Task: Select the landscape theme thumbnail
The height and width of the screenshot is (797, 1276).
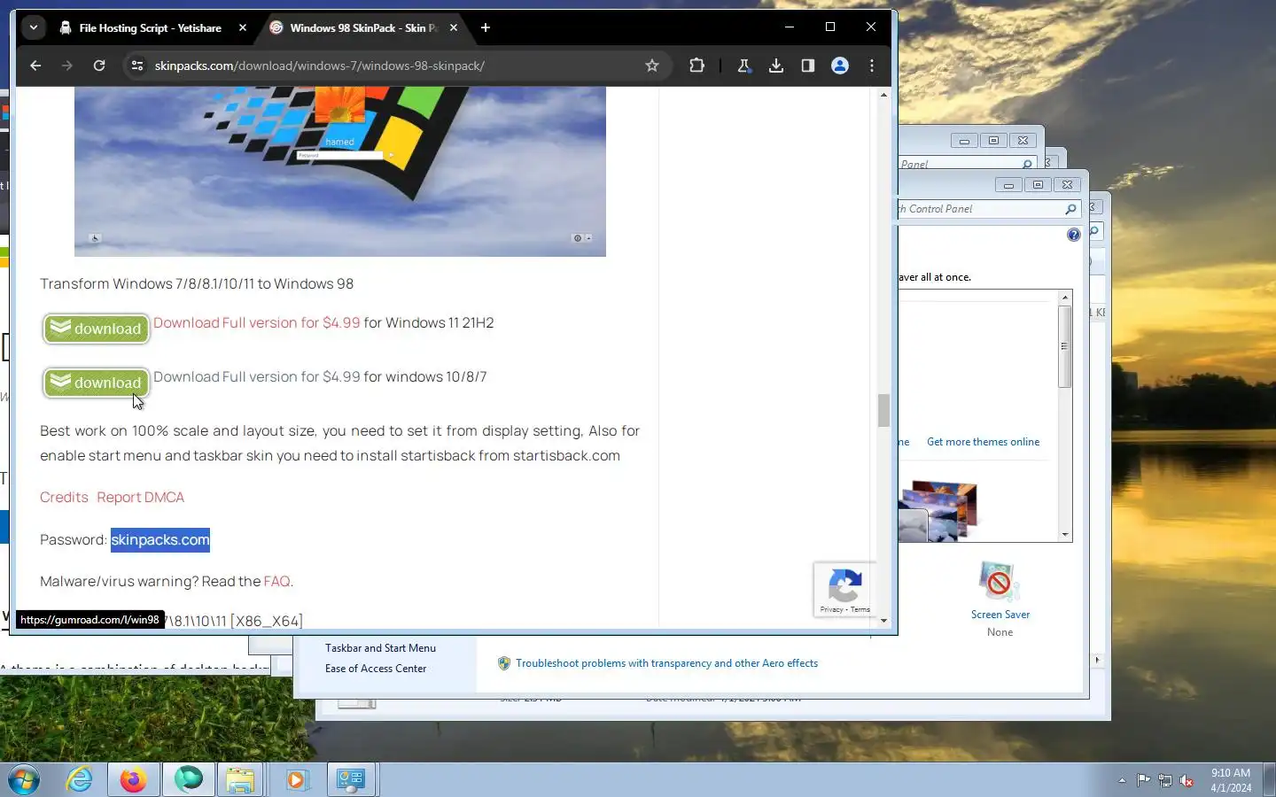Action: 939,511
